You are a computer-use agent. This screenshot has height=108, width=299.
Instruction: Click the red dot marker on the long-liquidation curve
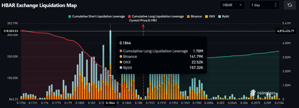(x=110, y=75)
